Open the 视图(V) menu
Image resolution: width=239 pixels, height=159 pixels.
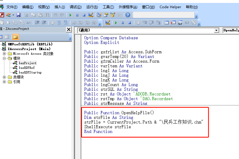(44, 7)
